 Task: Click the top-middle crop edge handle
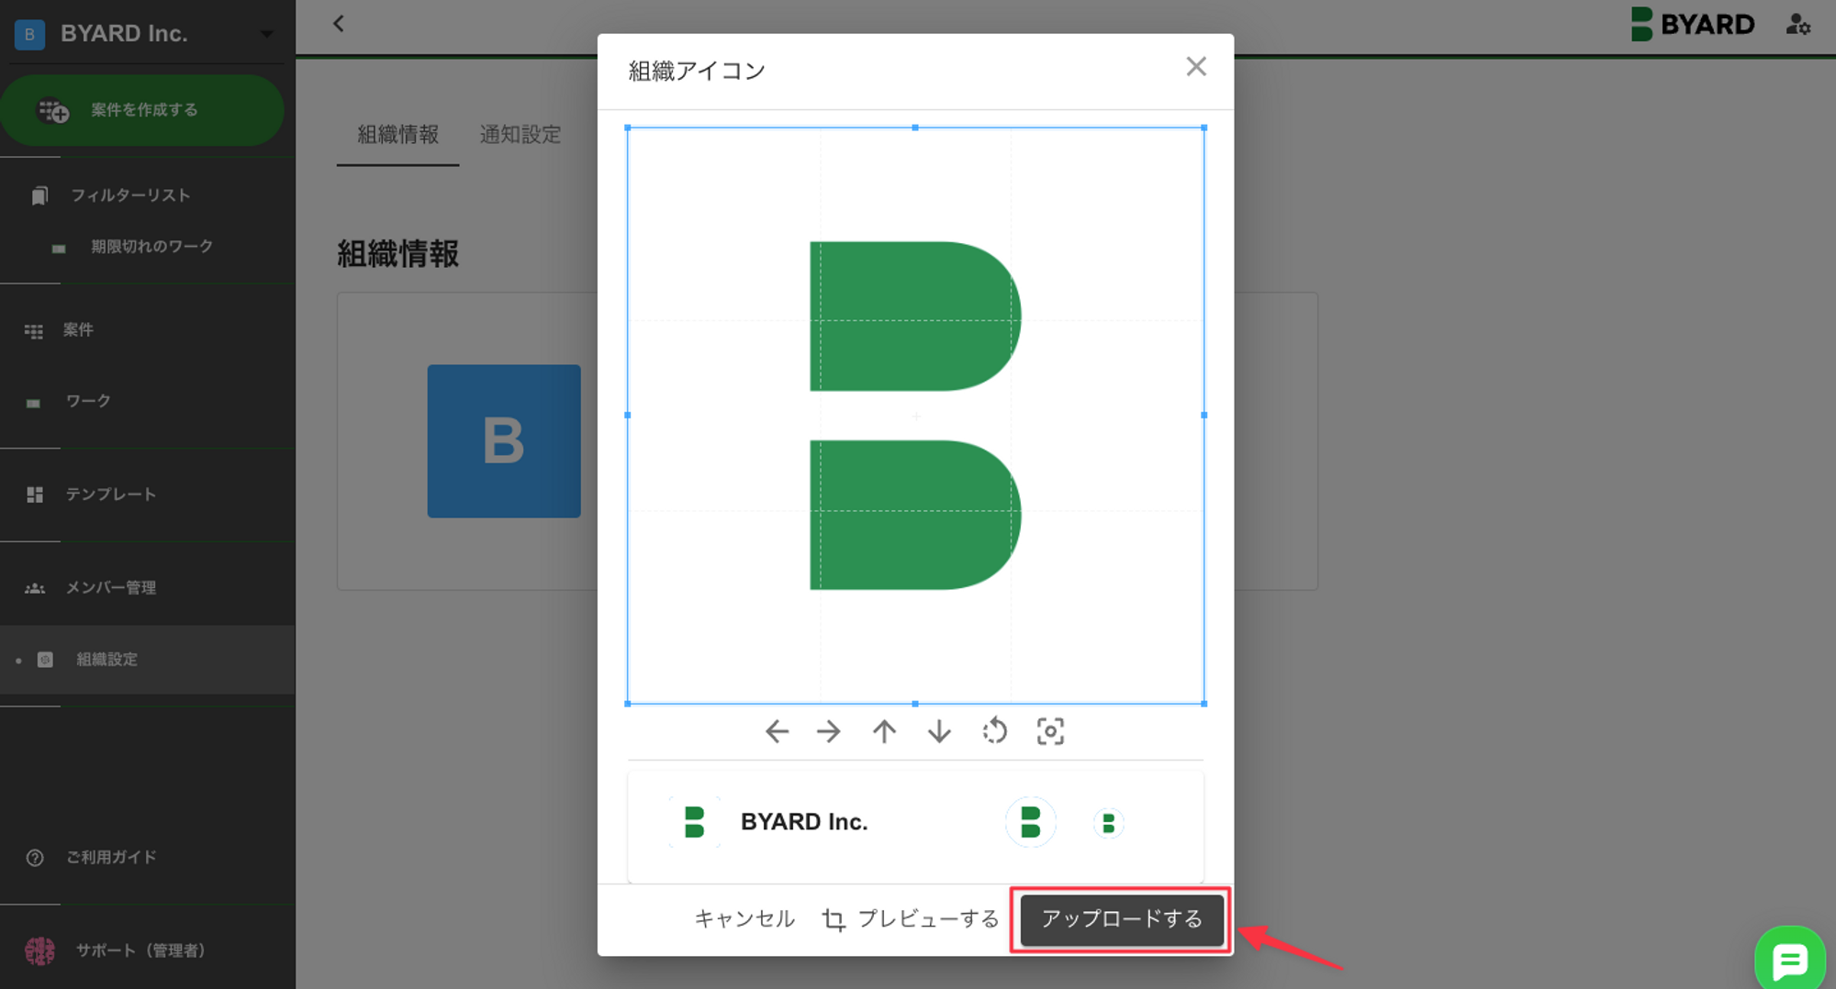(x=915, y=128)
